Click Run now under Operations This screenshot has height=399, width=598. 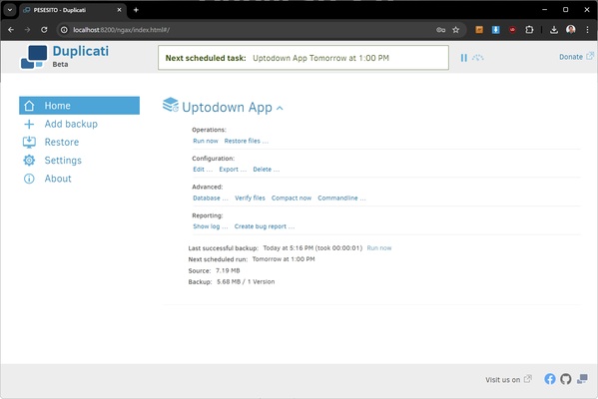point(206,141)
